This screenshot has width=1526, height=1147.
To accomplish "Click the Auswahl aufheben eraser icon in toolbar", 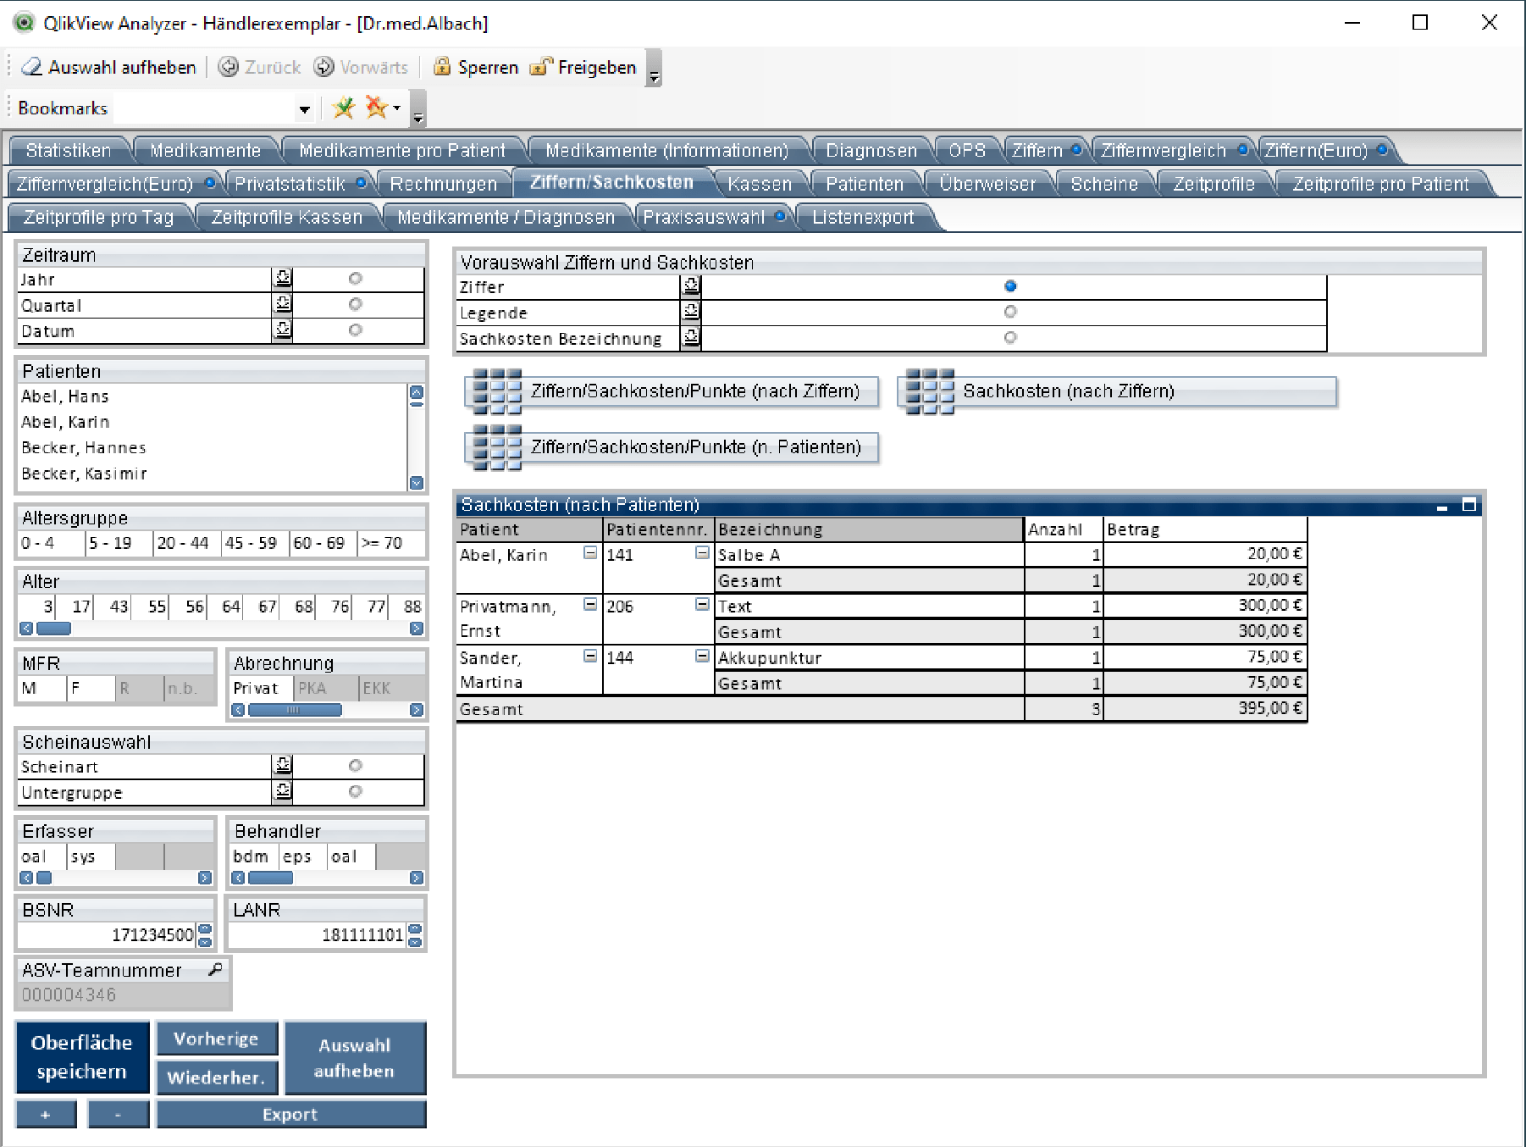I will click(x=31, y=67).
